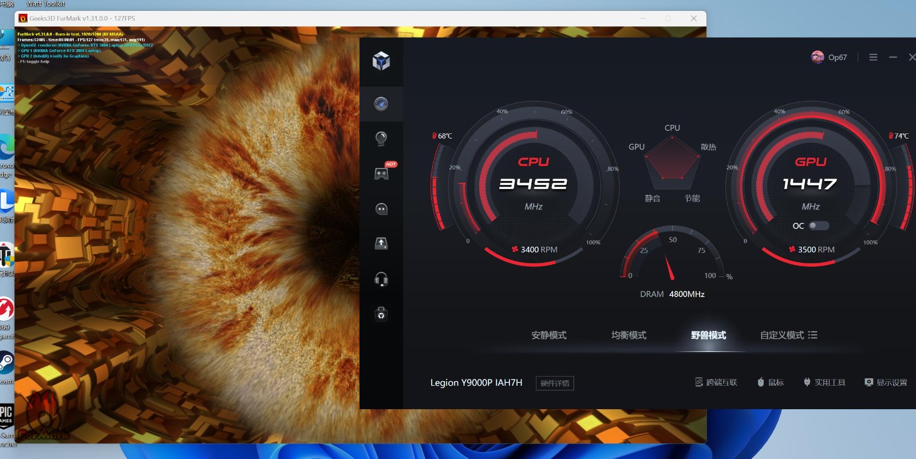Screen dimensions: 916x459
Task: Open the lightbulb sidebar icon
Action: [381, 139]
